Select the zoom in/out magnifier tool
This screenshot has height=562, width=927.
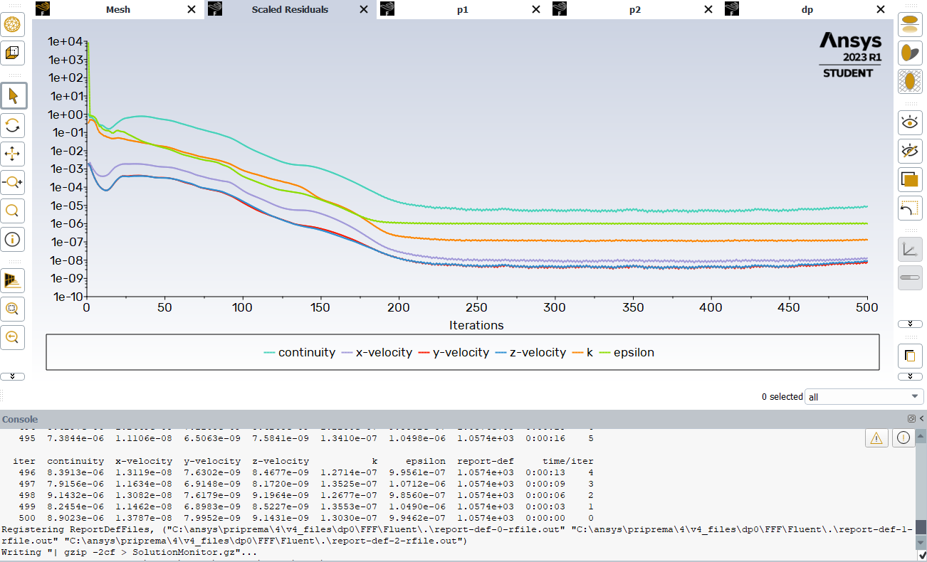pos(12,182)
